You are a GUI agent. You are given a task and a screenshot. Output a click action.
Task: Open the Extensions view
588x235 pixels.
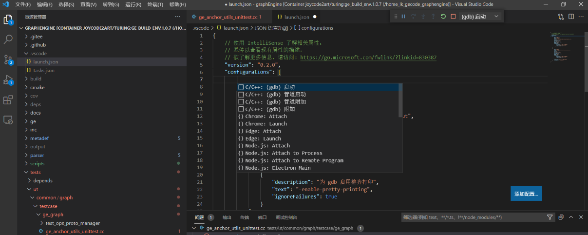point(8,100)
